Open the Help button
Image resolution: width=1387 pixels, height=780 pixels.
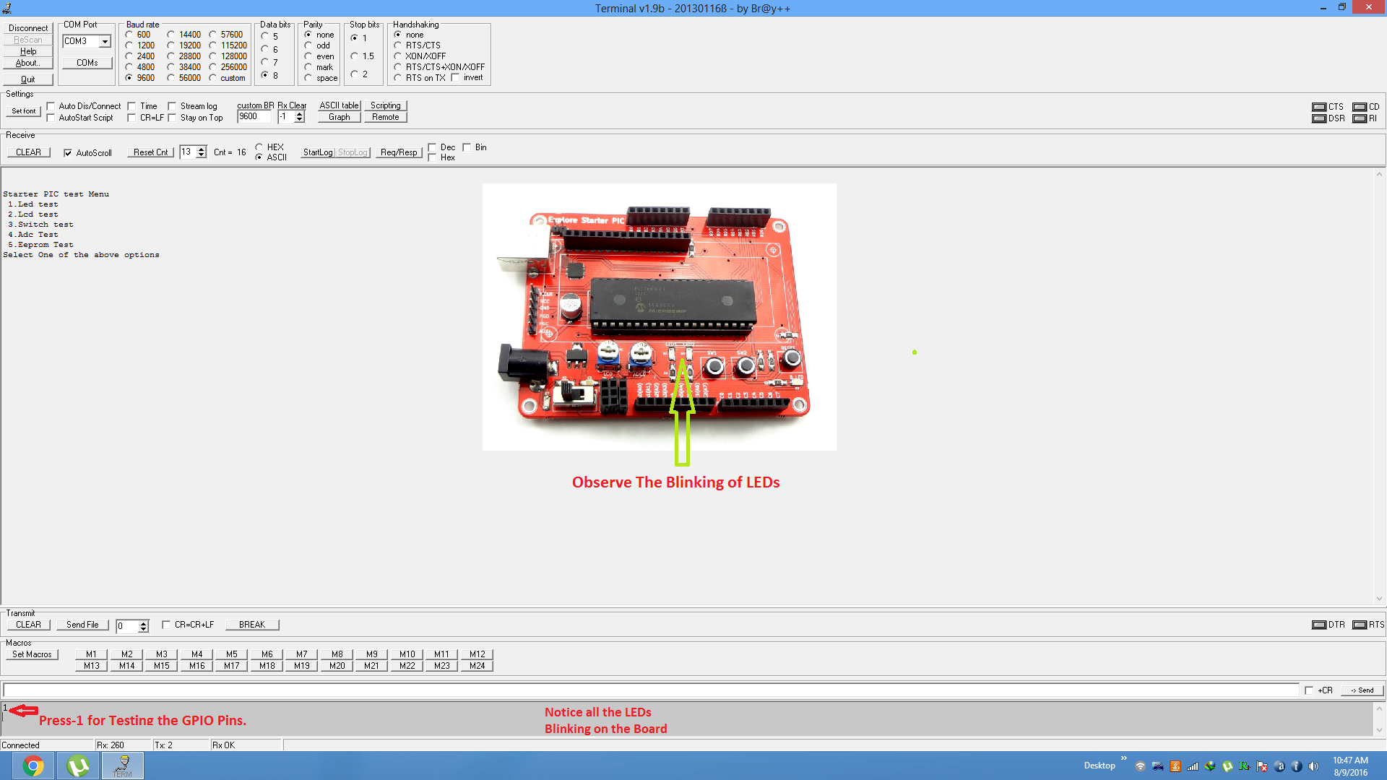tap(28, 51)
